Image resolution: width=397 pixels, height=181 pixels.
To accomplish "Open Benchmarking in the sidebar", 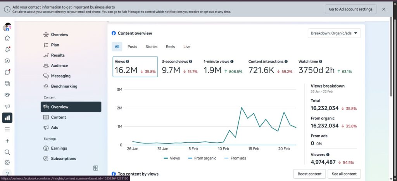I will (64, 86).
